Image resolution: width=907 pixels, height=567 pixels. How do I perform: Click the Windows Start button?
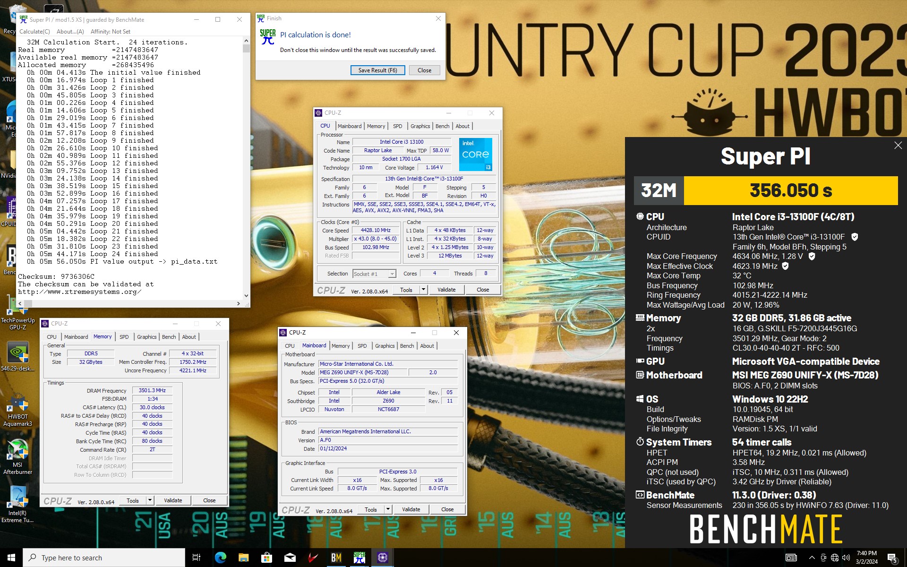(x=11, y=558)
